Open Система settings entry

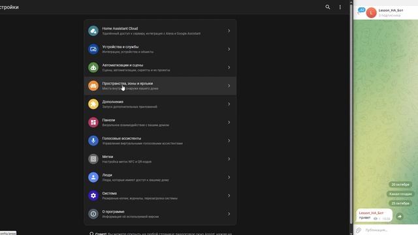click(x=160, y=196)
